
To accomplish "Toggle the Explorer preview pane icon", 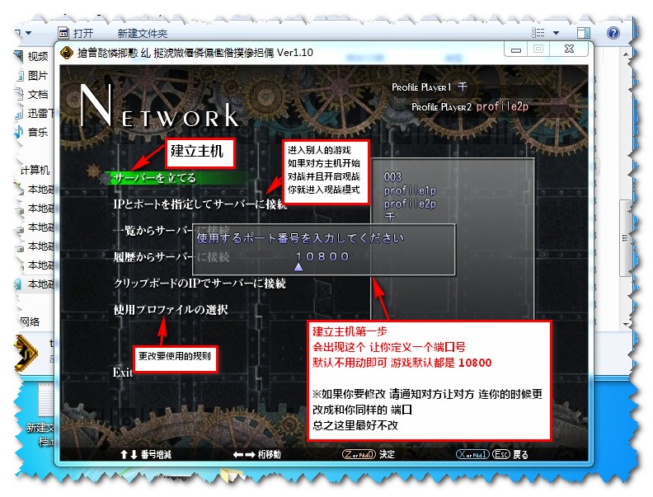I will [x=584, y=33].
